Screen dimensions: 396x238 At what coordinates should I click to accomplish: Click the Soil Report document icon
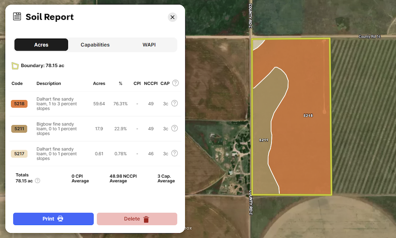pyautogui.click(x=17, y=17)
